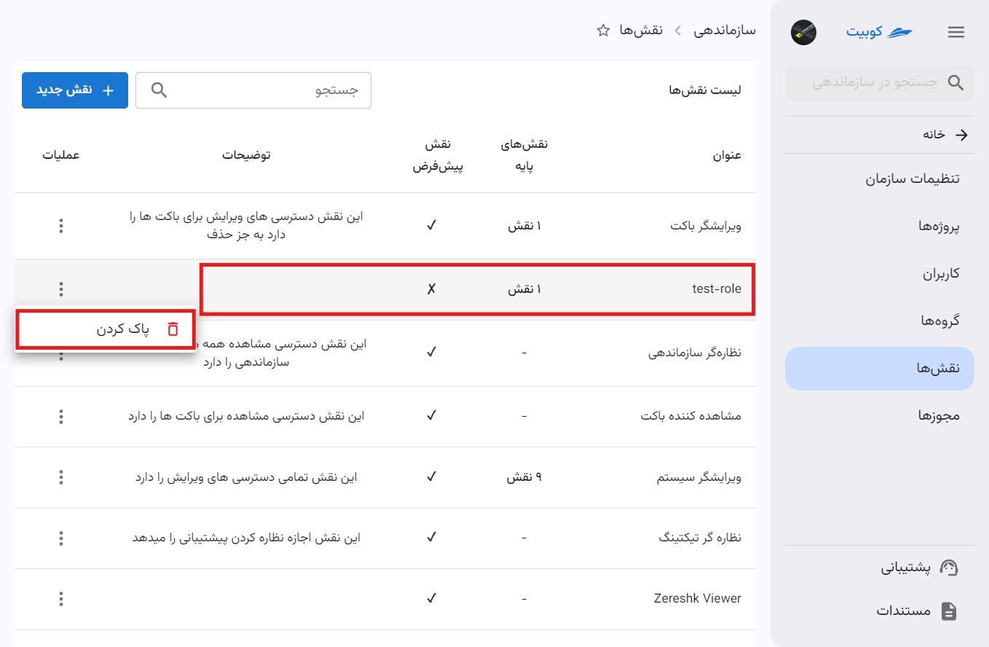Open the actions menu for ویرایشگر باکت
This screenshot has height=647, width=989.
[x=61, y=226]
